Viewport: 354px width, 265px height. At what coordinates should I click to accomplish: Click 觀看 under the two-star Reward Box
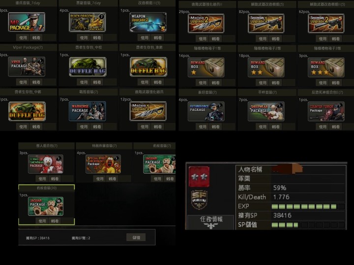tap(275, 83)
